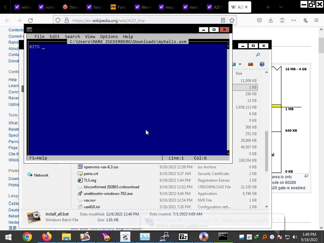Click the editor's scroll up arrow
This screenshot has width=324, height=243.
coord(228,47)
